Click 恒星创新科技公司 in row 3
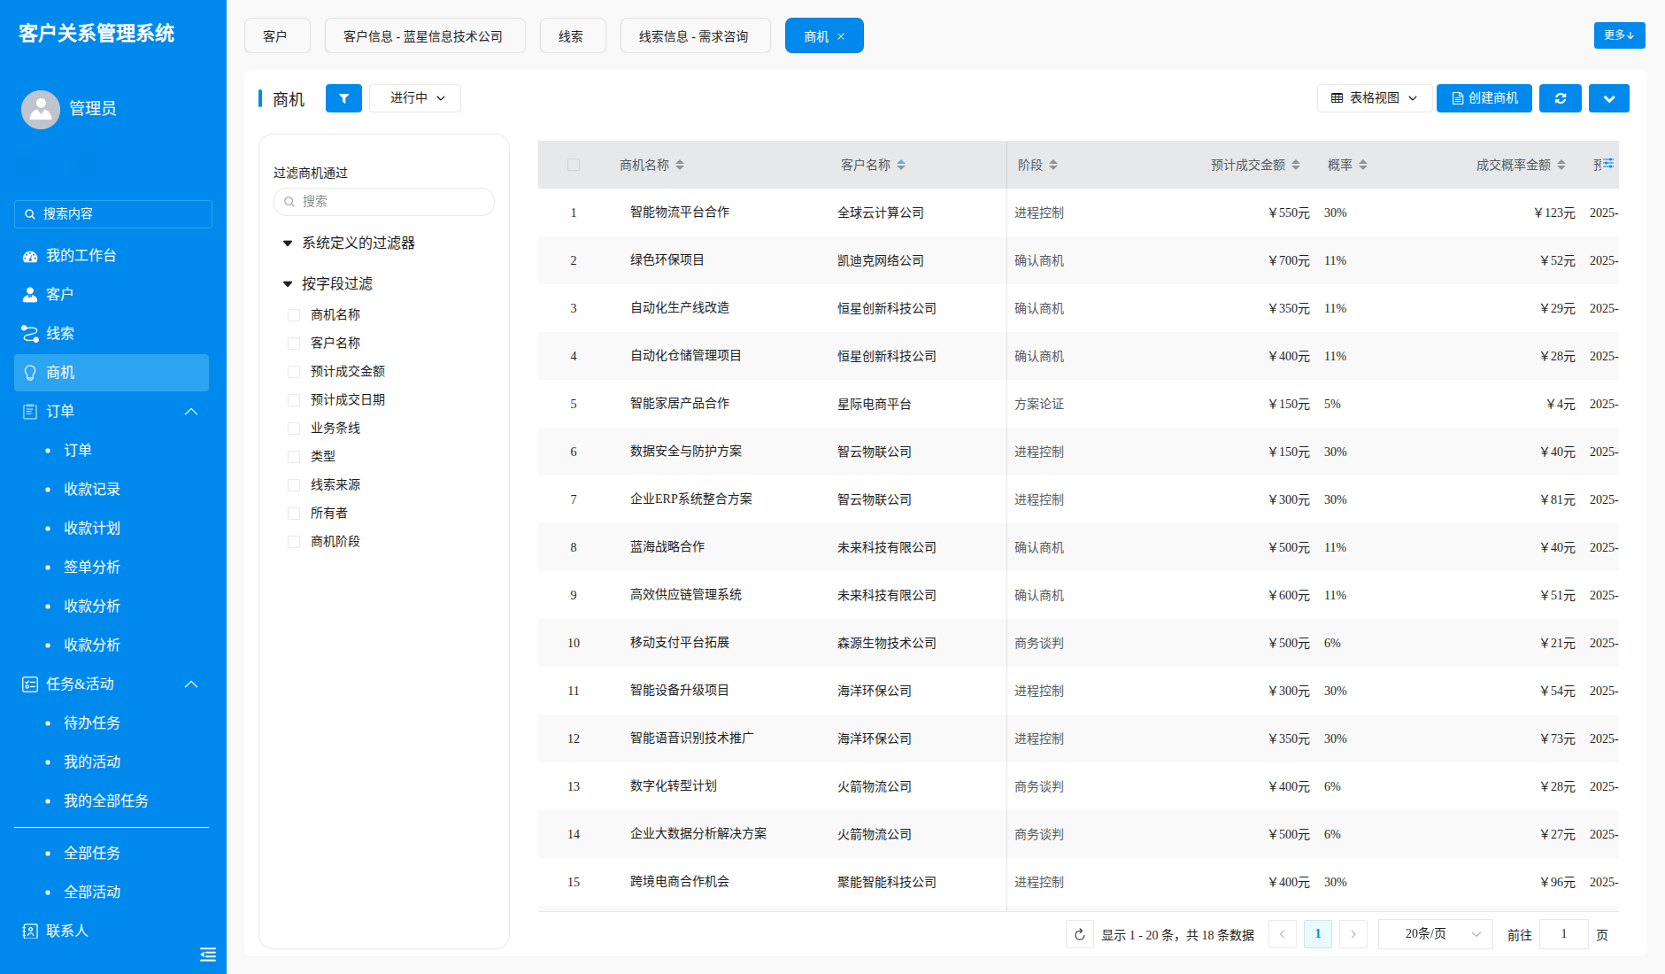Image resolution: width=1665 pixels, height=974 pixels. pos(887,308)
